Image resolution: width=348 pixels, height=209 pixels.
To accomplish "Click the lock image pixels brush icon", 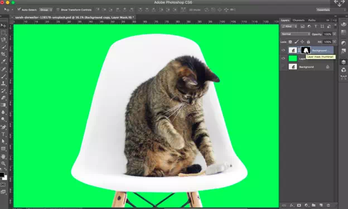I will (x=296, y=42).
